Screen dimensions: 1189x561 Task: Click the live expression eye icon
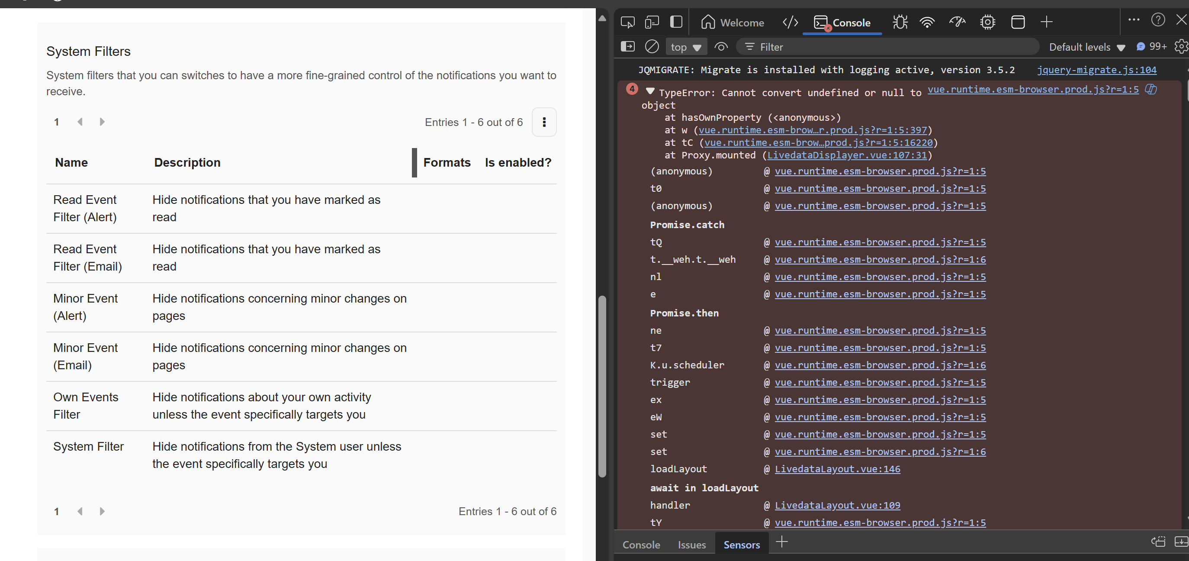pyautogui.click(x=721, y=47)
